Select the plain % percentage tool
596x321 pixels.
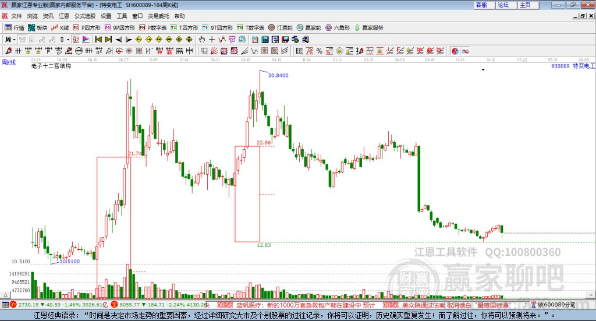tap(320, 51)
